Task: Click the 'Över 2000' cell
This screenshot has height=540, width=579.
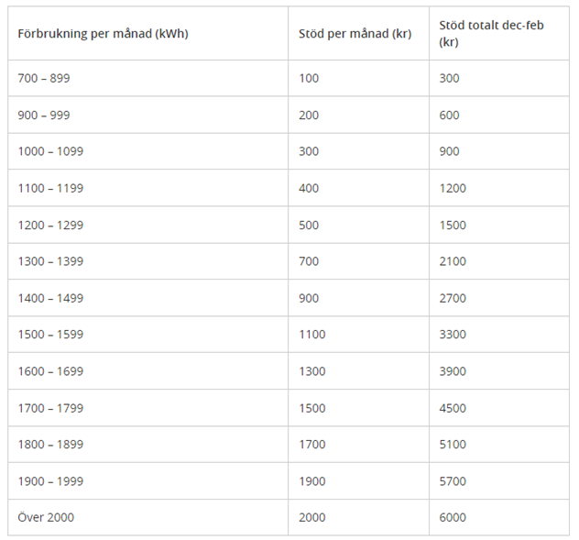Action: pos(46,517)
